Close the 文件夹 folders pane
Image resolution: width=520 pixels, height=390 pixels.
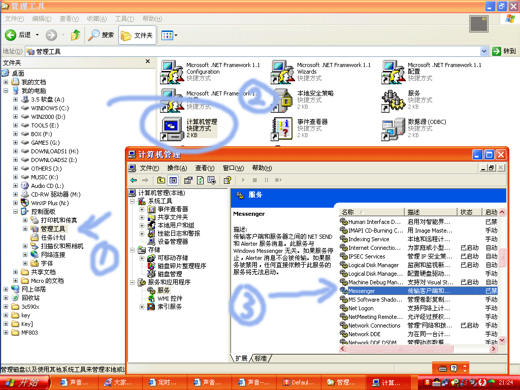click(148, 61)
